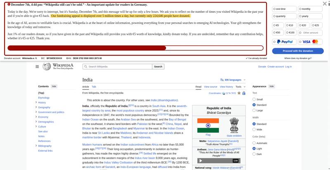
Task: Close the donation banner with X
Action: pyautogui.click(x=325, y=4)
